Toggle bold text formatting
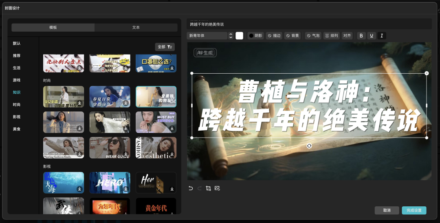The image size is (440, 223). click(x=361, y=35)
